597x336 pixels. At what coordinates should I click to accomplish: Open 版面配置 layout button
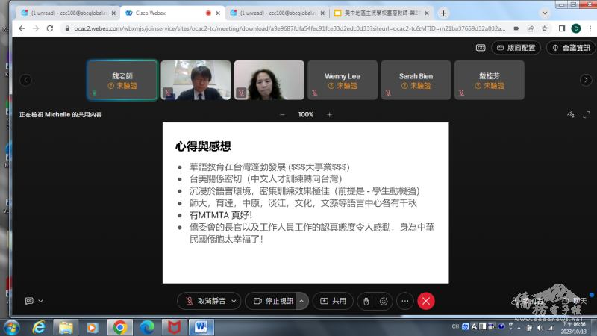click(x=516, y=48)
